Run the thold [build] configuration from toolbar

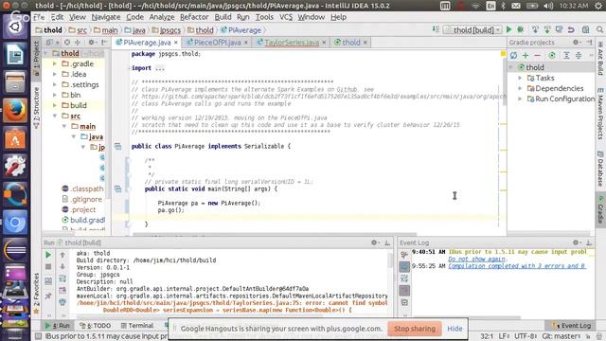509,29
